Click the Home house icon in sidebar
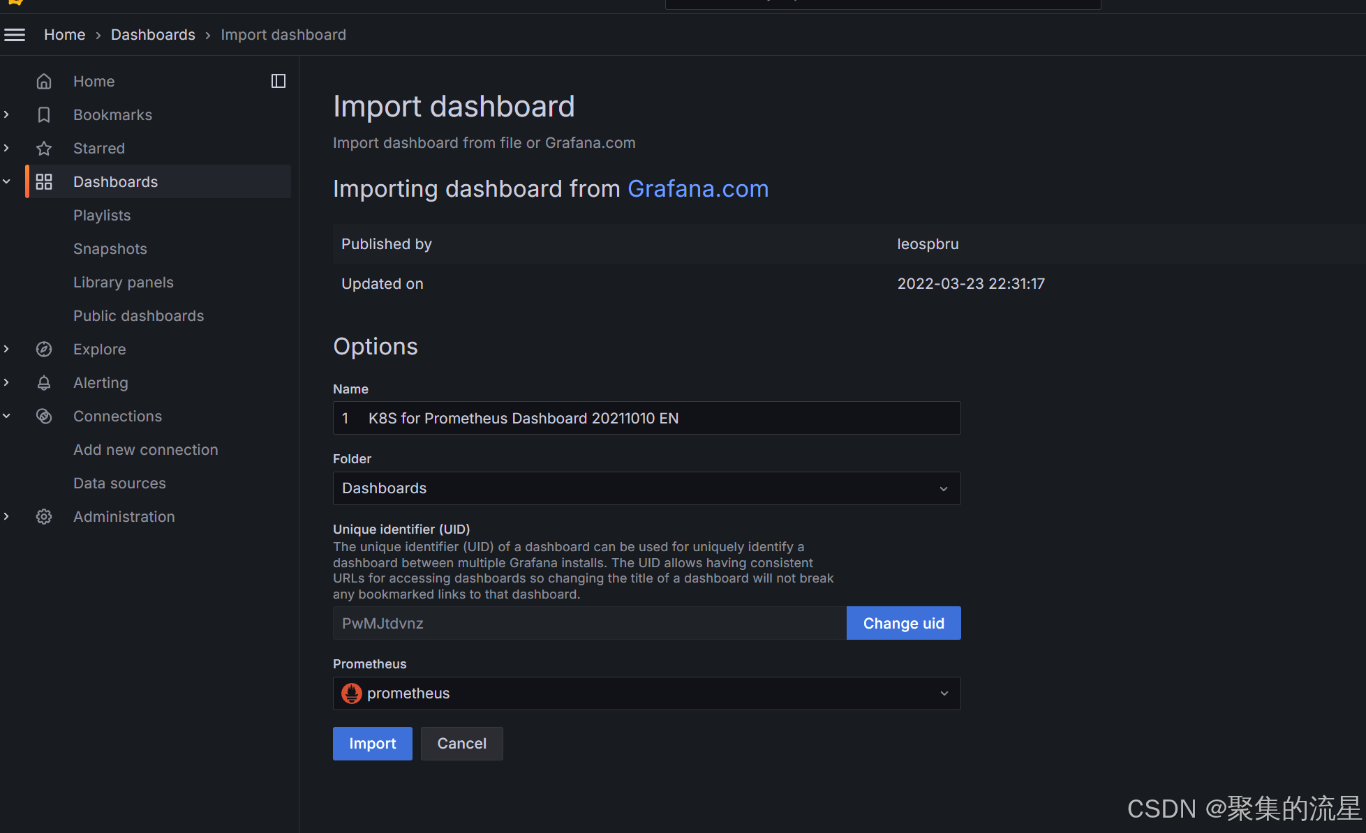This screenshot has height=833, width=1366. coord(44,82)
